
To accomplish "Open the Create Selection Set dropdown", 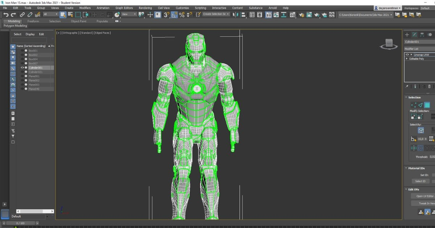I will [x=214, y=15].
